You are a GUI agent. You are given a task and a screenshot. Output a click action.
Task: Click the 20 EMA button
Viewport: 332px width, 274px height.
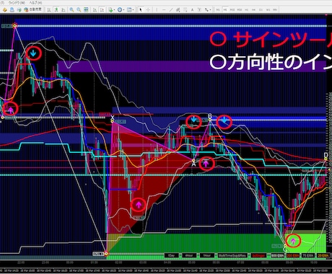pyautogui.click(x=323, y=255)
